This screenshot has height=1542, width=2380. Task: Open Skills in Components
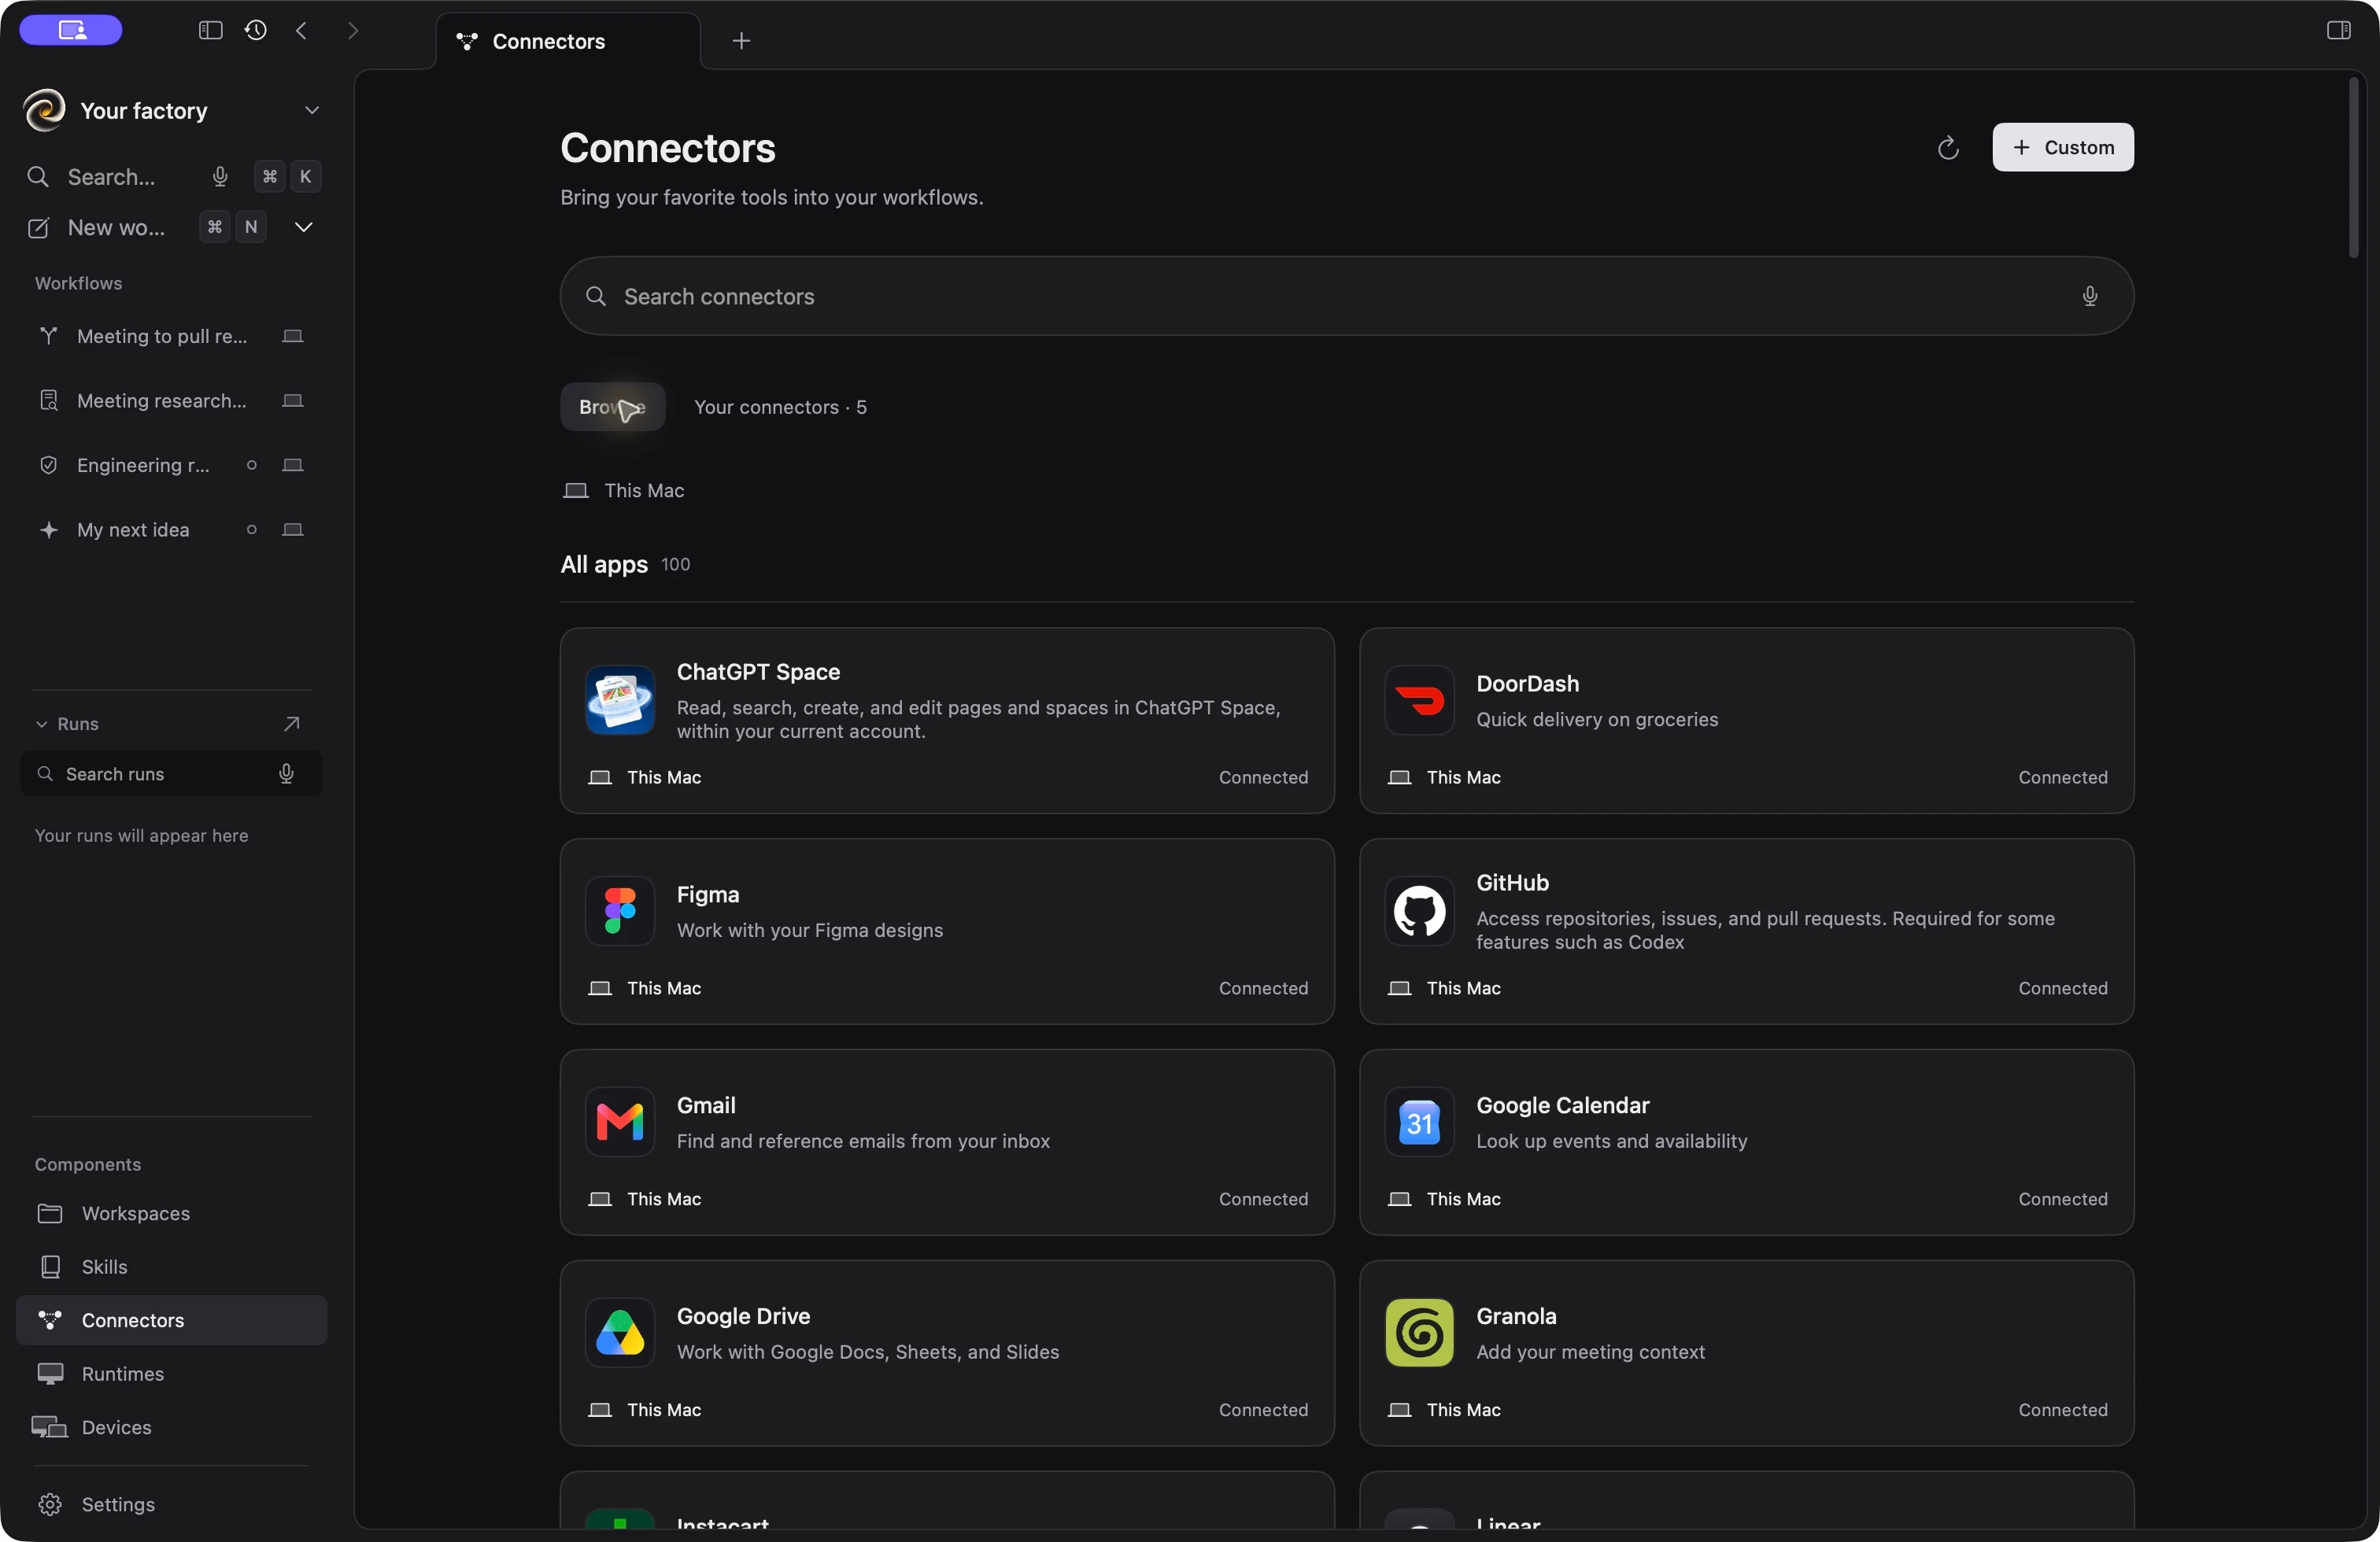(171, 1267)
